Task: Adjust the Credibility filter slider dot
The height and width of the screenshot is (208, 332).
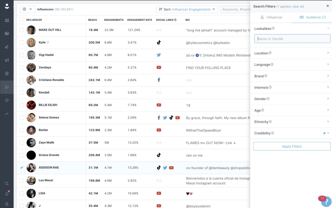Action: coord(324,133)
